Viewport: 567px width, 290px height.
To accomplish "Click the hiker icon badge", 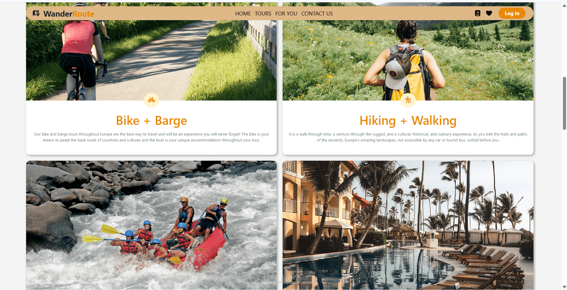I will [x=408, y=100].
